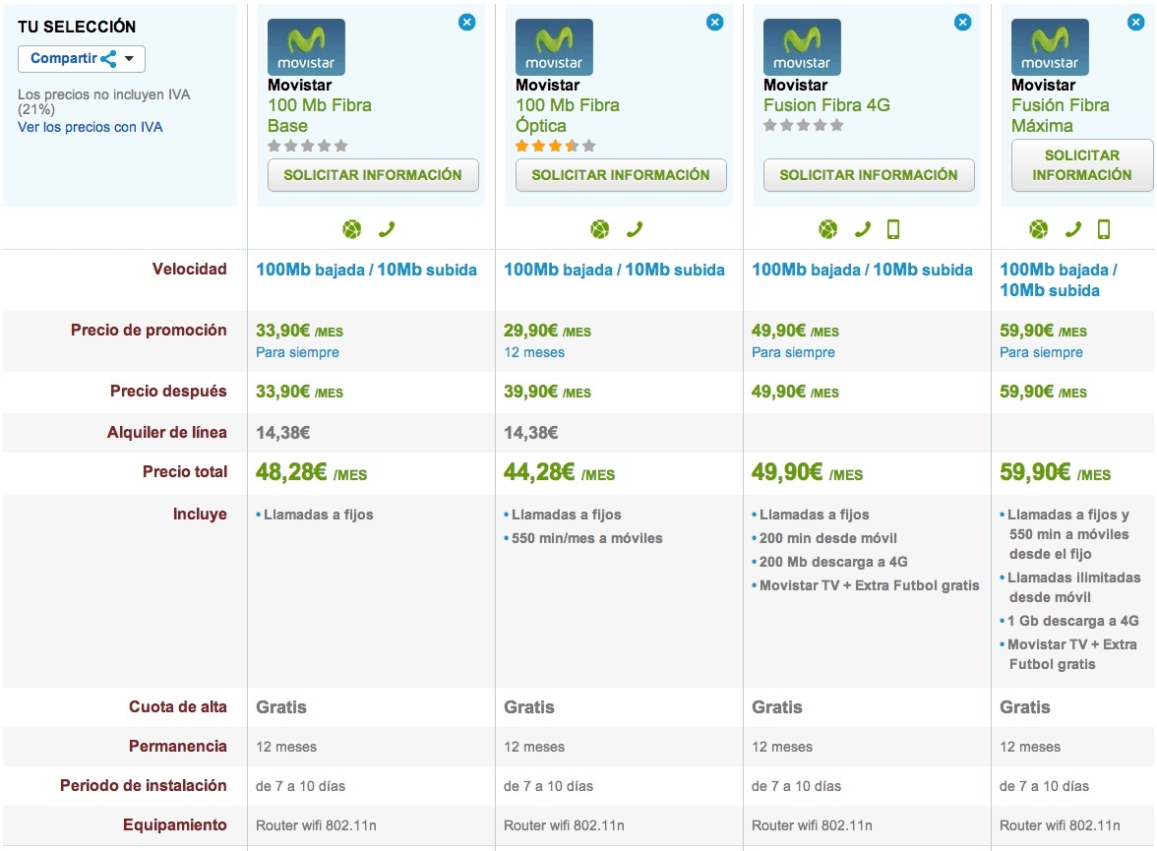The height and width of the screenshot is (851, 1157).
Task: Click the 'Los precios no incluyen IVA (21%)' note
Action: click(104, 102)
